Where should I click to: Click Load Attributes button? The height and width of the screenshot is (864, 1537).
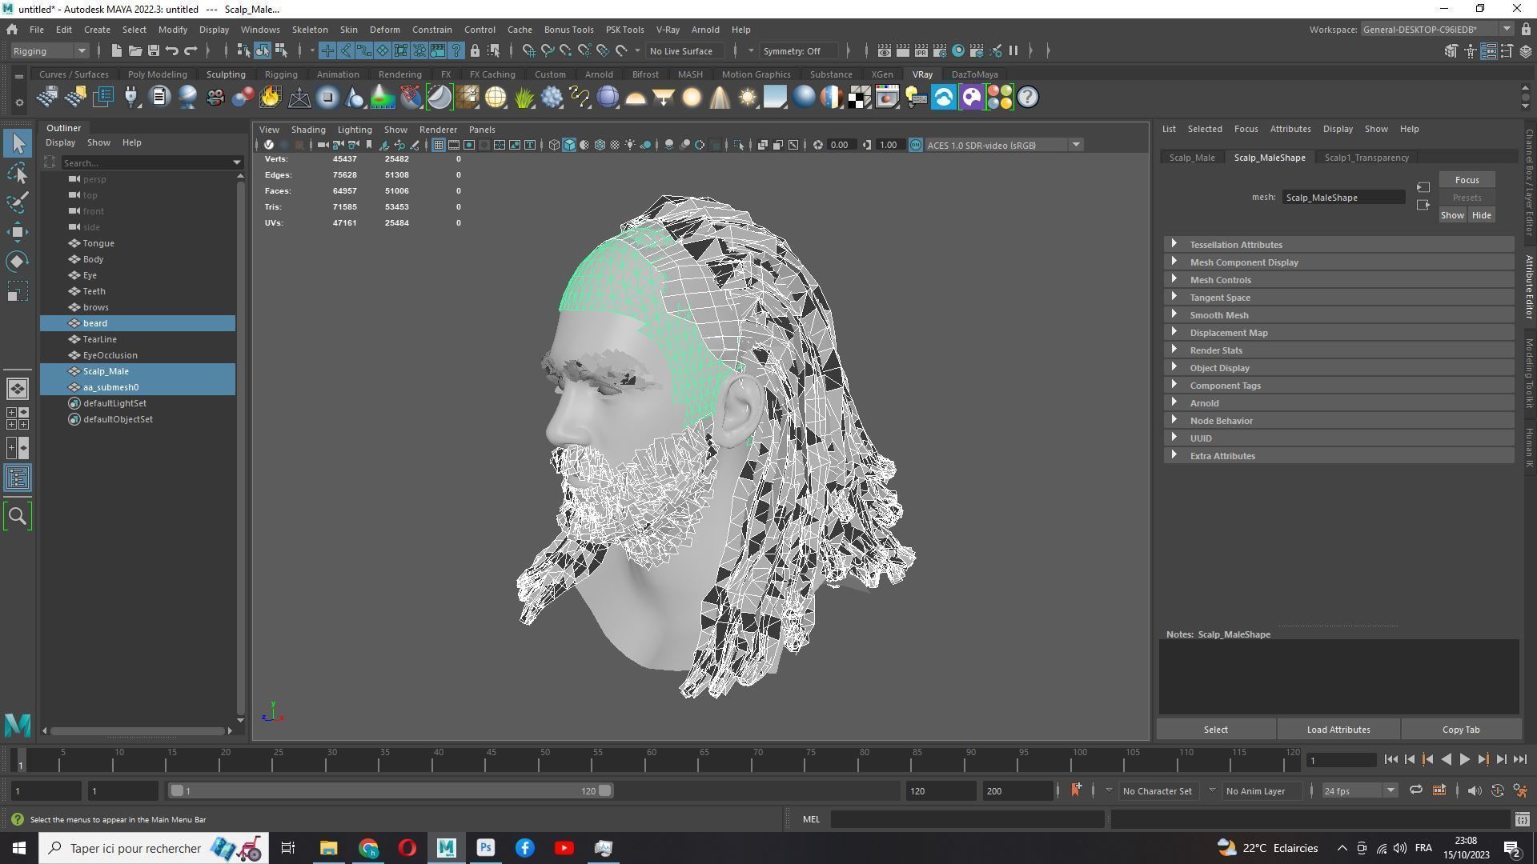[x=1338, y=730]
